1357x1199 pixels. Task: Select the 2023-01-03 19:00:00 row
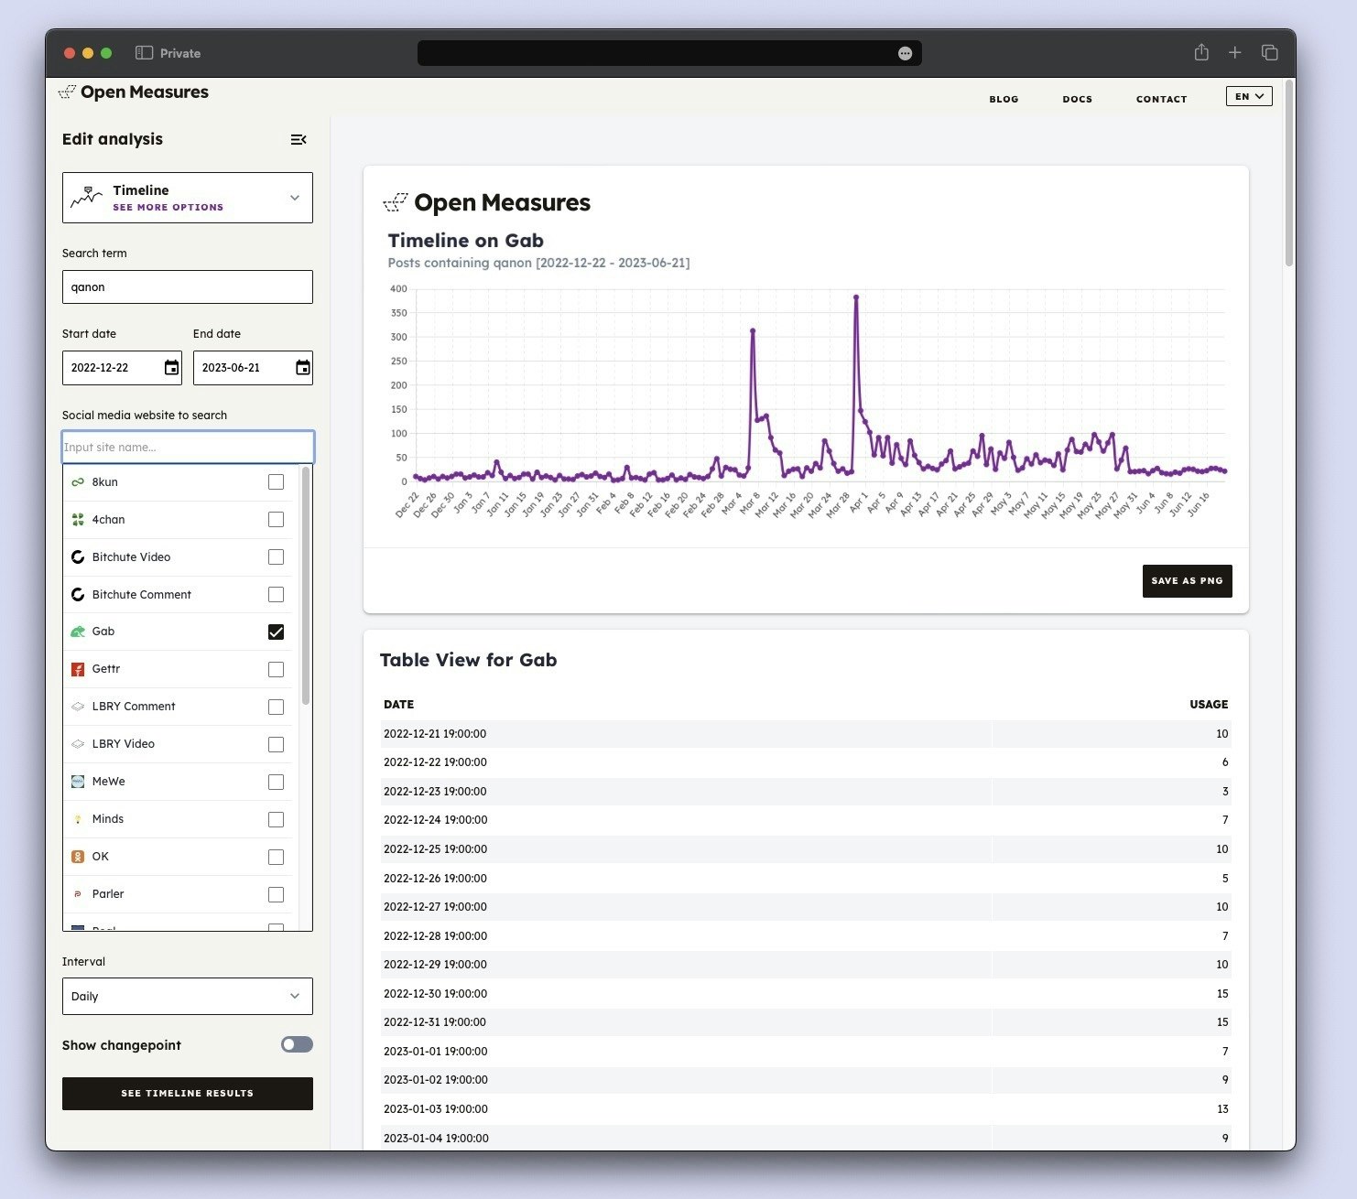pyautogui.click(x=806, y=1109)
